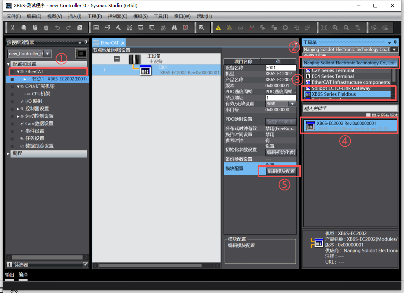This screenshot has height=293, width=404.
Task: Open the 有效/无效设置 dropdown
Action: point(292,104)
